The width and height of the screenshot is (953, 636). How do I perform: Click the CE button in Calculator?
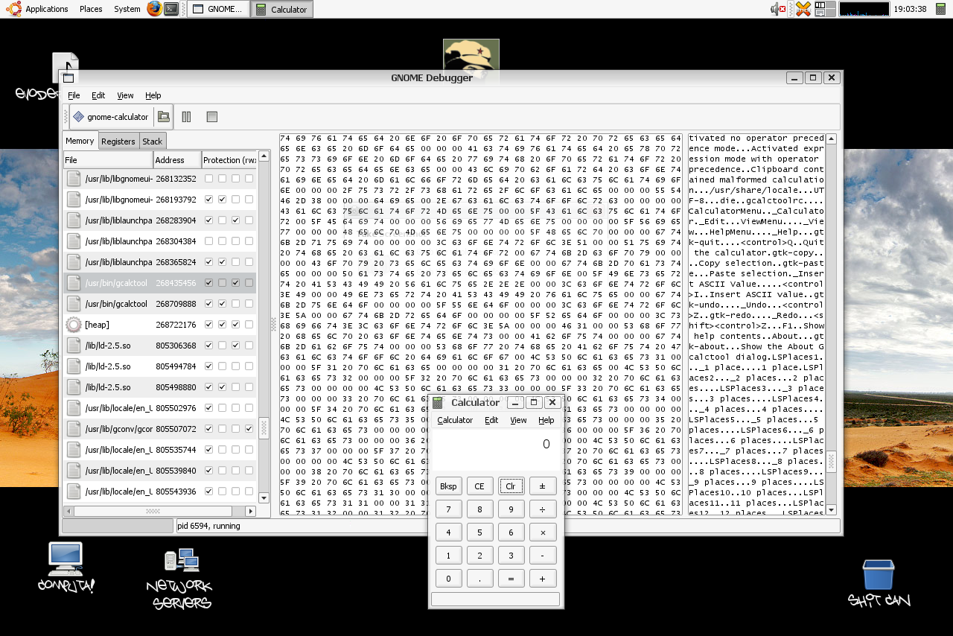pyautogui.click(x=479, y=486)
